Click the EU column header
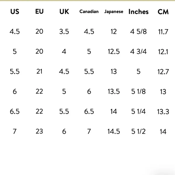The image size is (175, 175). pos(39,11)
